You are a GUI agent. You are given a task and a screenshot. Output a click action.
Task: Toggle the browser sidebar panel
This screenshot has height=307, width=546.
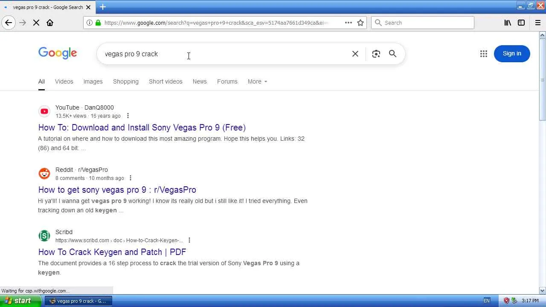(521, 23)
